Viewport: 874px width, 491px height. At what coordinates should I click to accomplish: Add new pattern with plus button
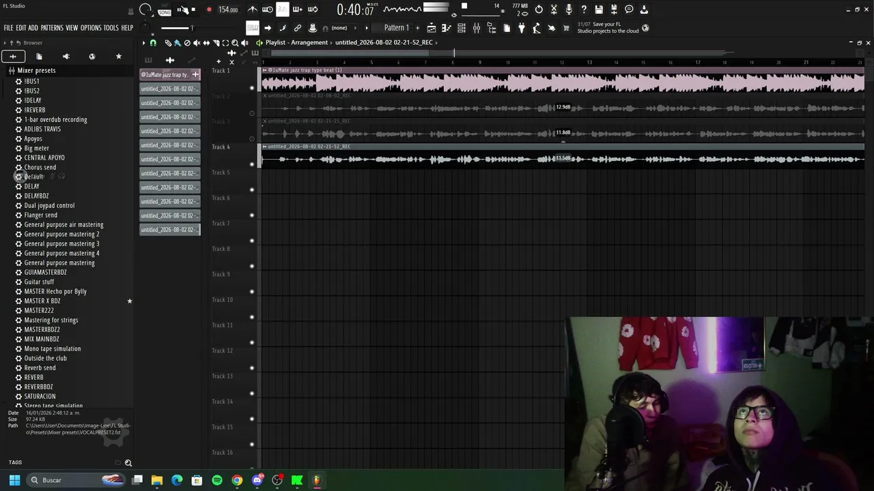(x=417, y=28)
